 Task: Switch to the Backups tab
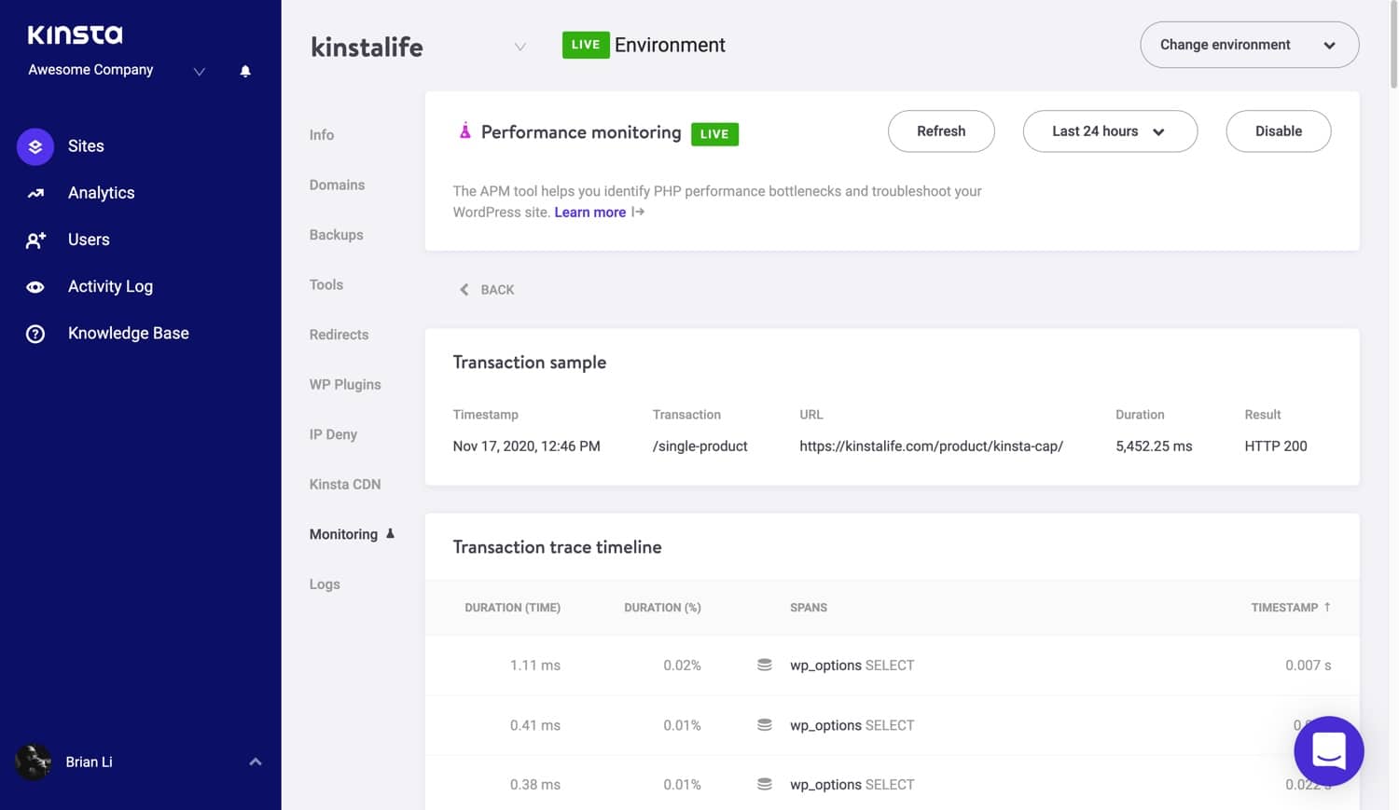coord(336,235)
